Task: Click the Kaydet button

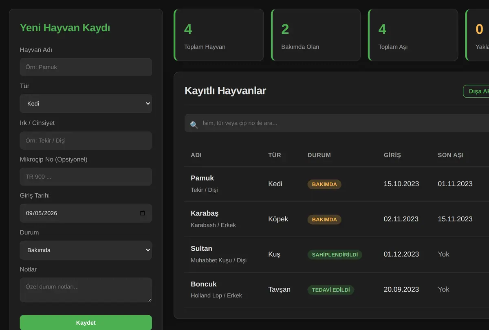Action: tap(86, 323)
